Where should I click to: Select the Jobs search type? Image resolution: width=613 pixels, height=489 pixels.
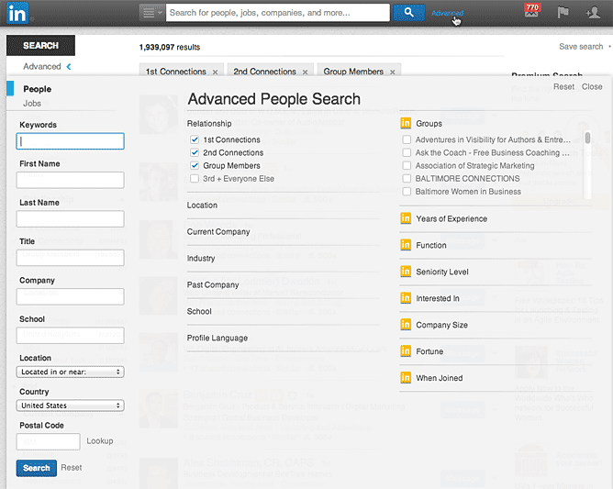click(x=32, y=104)
